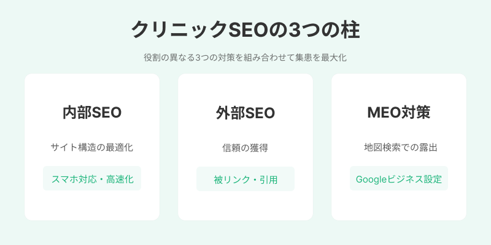This screenshot has height=245, width=491.
Task: Click empty space below the 被リンク・引用 tag
Action: pos(245,205)
